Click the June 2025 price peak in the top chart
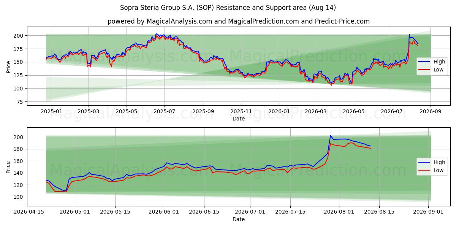This screenshot has width=456, height=228. pyautogui.click(x=156, y=34)
